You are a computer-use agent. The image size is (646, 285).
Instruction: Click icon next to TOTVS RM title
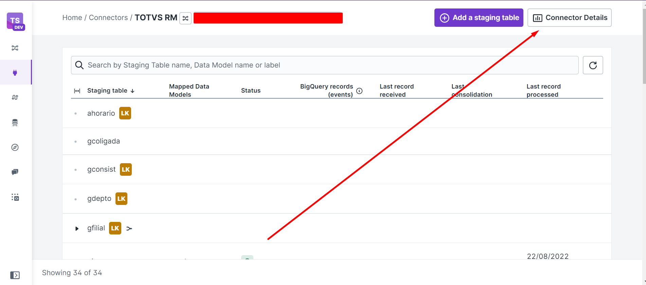(x=185, y=18)
